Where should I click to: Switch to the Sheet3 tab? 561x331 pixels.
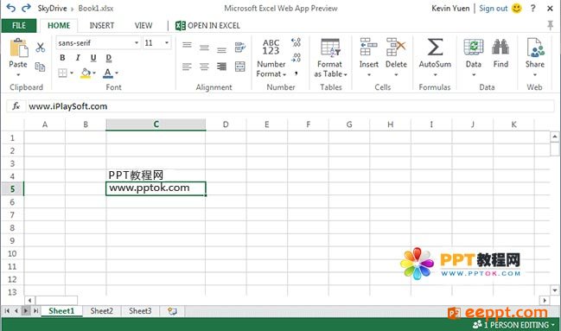(140, 311)
